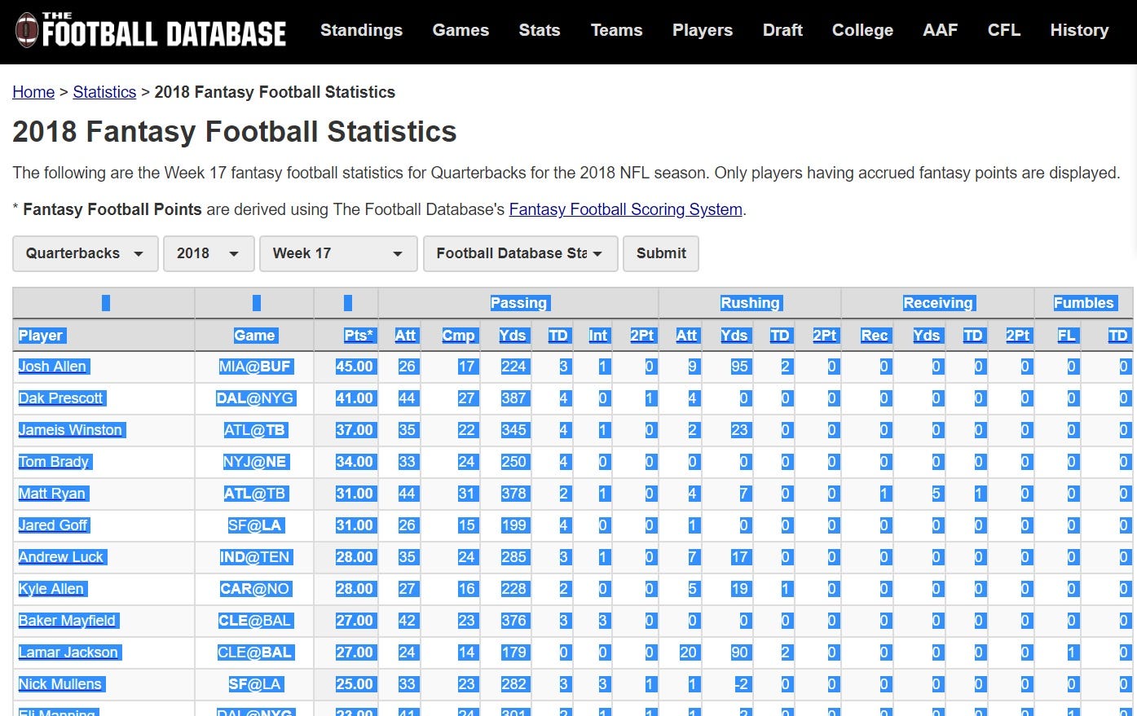This screenshot has height=716, width=1137.
Task: Open the CFL menu
Action: click(x=1003, y=30)
